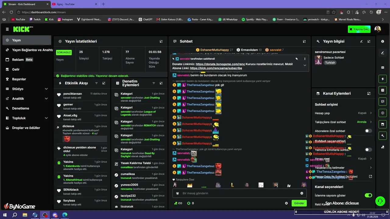The height and width of the screenshot is (219, 390).
Task: Toggle the chat bubble rail icon
Action: click(383, 101)
